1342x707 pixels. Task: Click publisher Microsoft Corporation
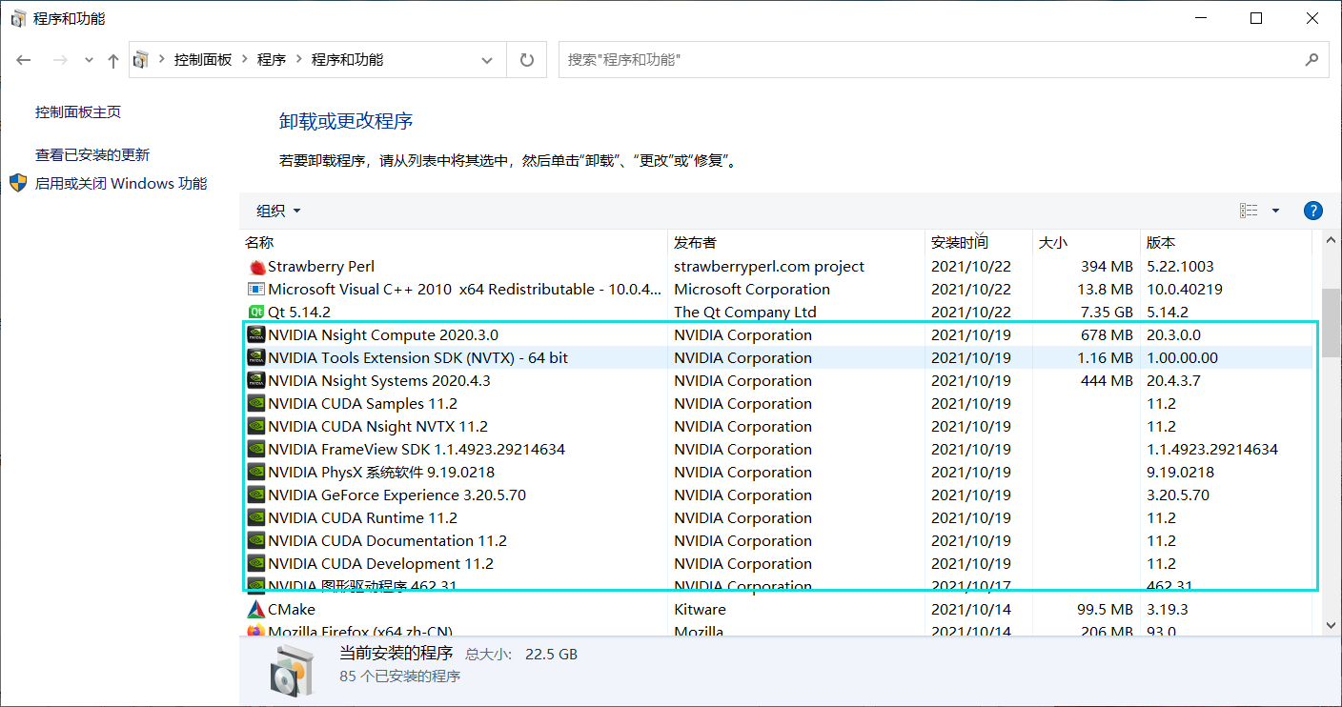click(752, 290)
